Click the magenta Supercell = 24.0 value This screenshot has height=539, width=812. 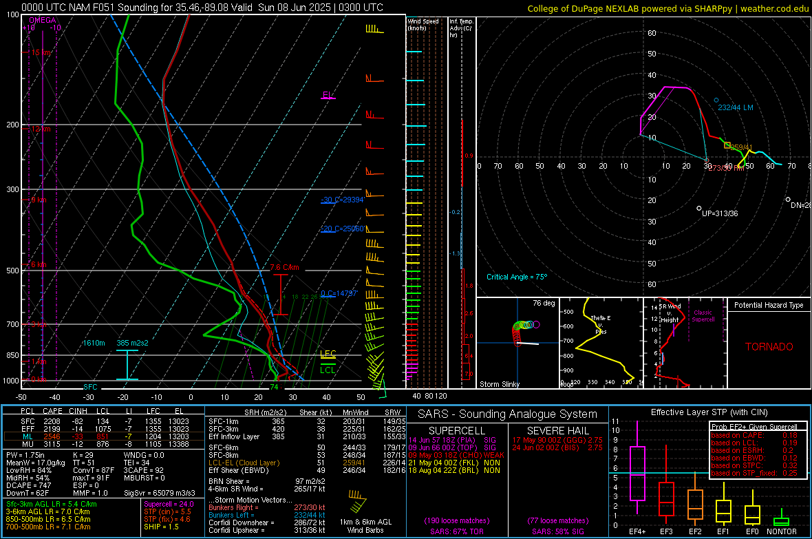(x=169, y=504)
